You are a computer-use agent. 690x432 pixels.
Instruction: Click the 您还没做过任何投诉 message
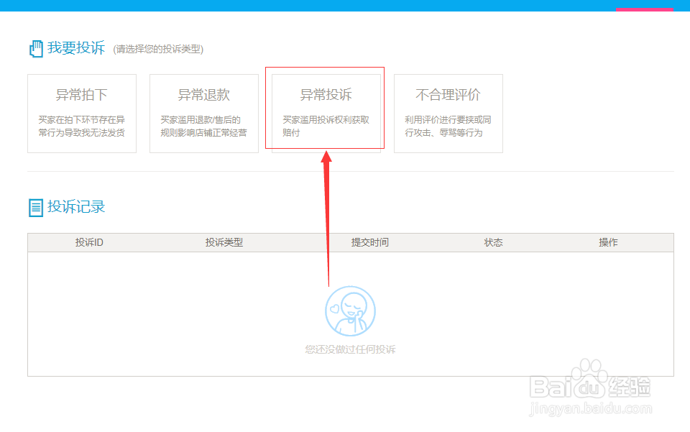point(350,349)
